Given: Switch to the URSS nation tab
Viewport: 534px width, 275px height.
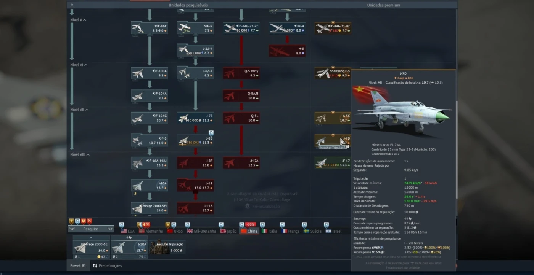Looking at the screenshot, I should [x=175, y=231].
